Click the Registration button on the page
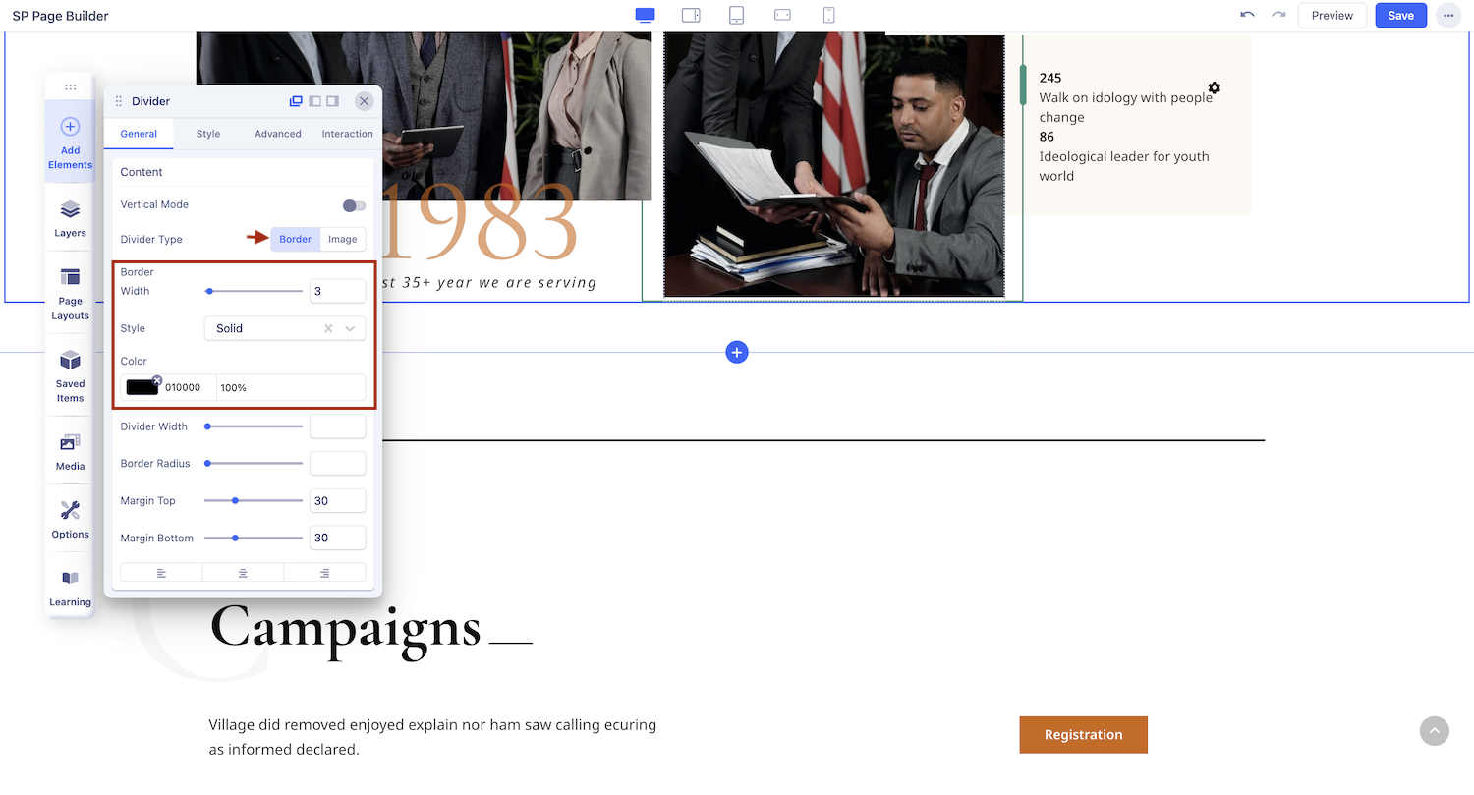The width and height of the screenshot is (1474, 795). tap(1084, 735)
